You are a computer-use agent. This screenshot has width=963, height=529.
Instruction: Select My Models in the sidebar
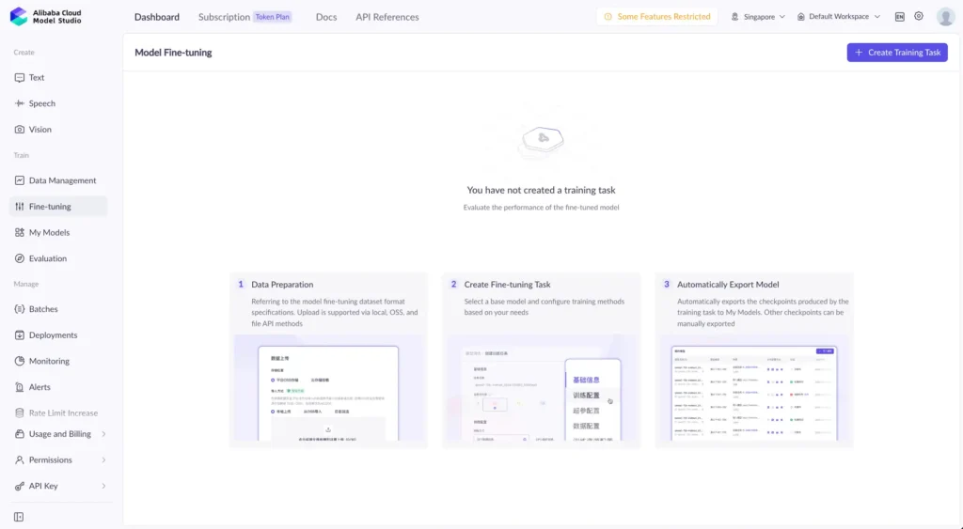coord(58,233)
